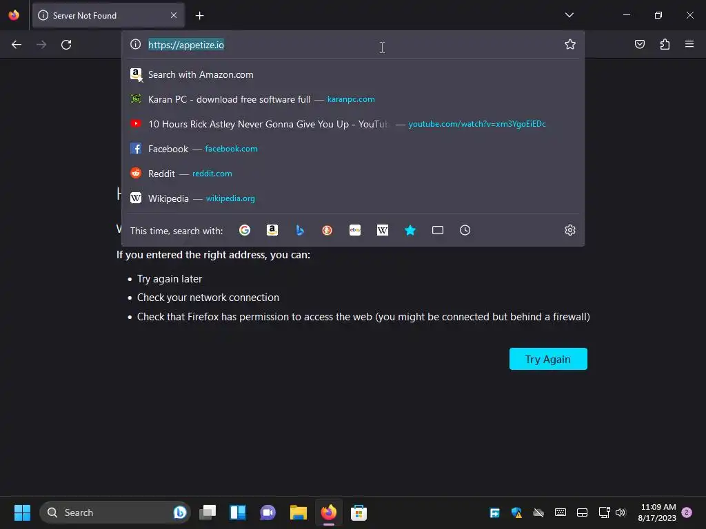Open Windows Security tray icon
Screen dimensions: 706x529
tap(516, 512)
